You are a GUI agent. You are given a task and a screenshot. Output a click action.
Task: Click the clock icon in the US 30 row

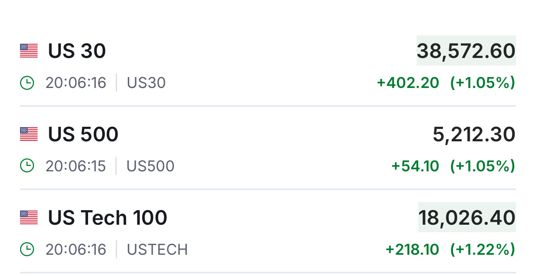click(x=27, y=83)
